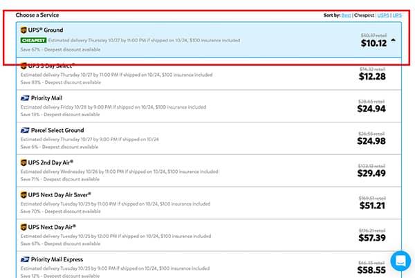Choose the UPS Next Day Air Saver service
The width and height of the screenshot is (415, 278).
209,203
